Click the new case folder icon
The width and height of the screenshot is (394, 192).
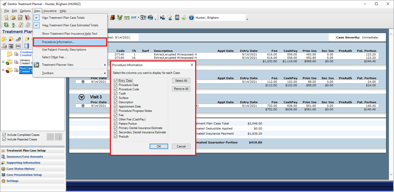4,39
